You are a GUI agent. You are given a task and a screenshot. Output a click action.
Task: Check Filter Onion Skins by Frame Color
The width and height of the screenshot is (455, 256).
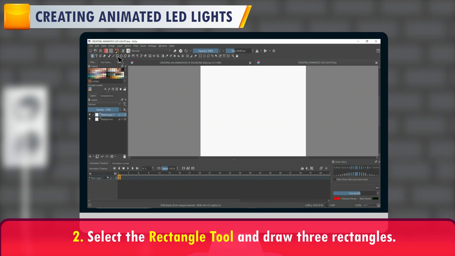335,180
